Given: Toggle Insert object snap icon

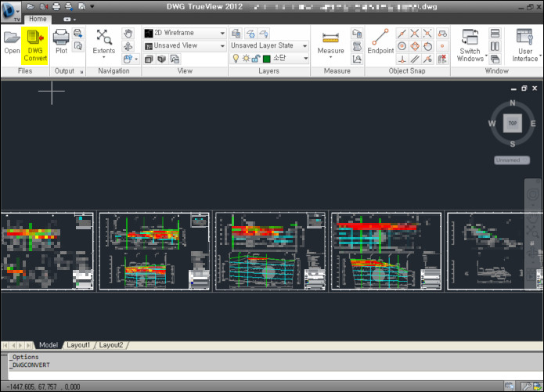Looking at the screenshot, I should [442, 34].
